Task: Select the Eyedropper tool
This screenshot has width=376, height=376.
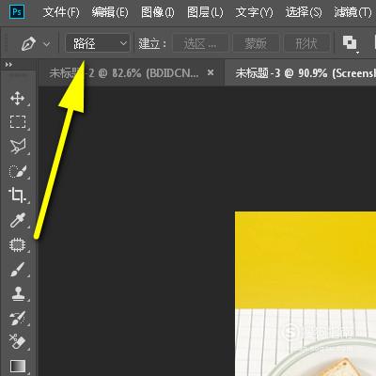Action: [18, 220]
